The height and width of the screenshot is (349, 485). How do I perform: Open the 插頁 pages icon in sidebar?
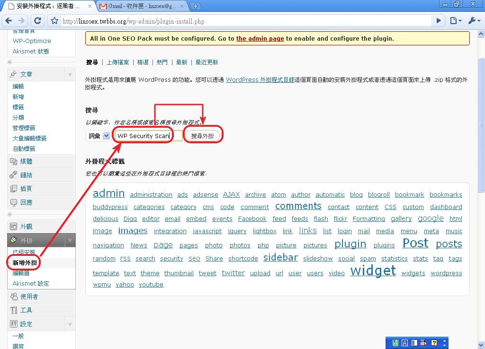pos(13,188)
